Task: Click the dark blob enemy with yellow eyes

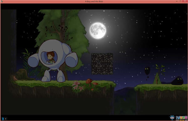Action: coord(177,80)
